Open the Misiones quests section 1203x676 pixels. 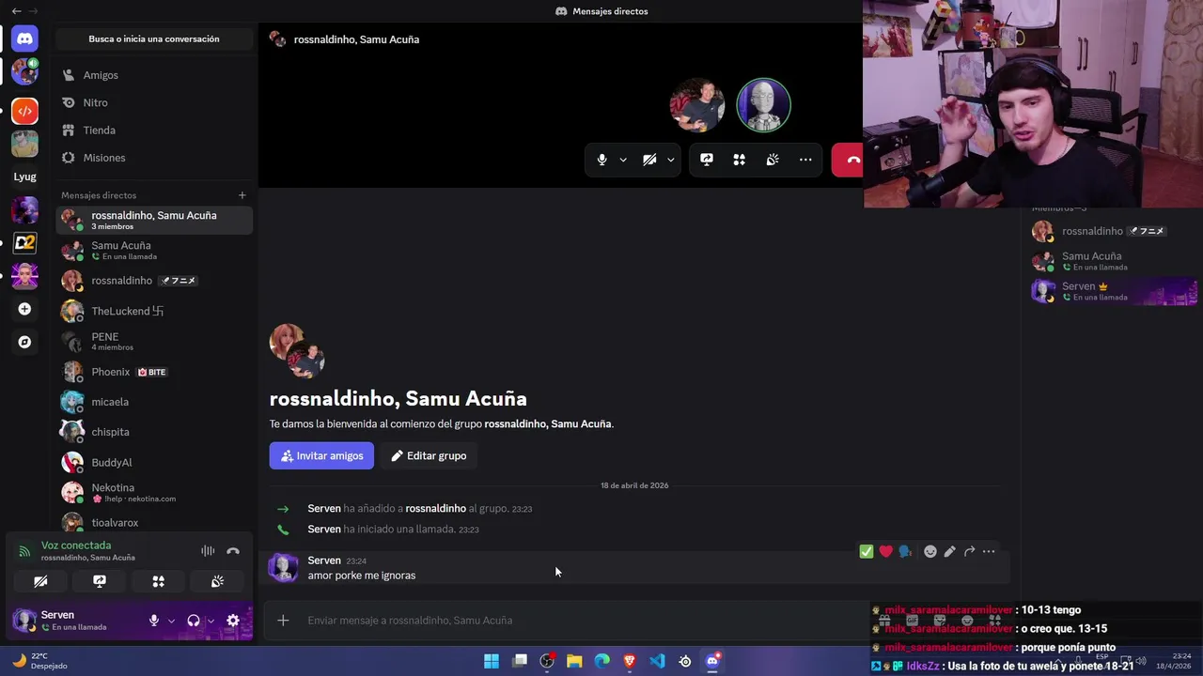(x=154, y=158)
